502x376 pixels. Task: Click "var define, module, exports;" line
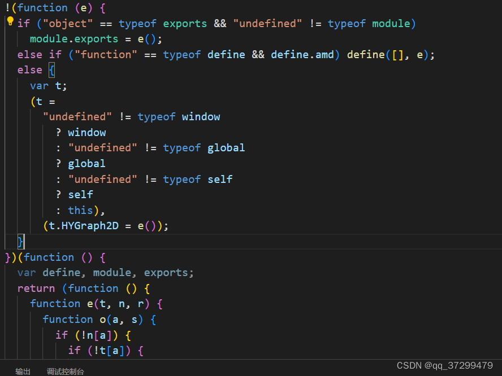(106, 273)
